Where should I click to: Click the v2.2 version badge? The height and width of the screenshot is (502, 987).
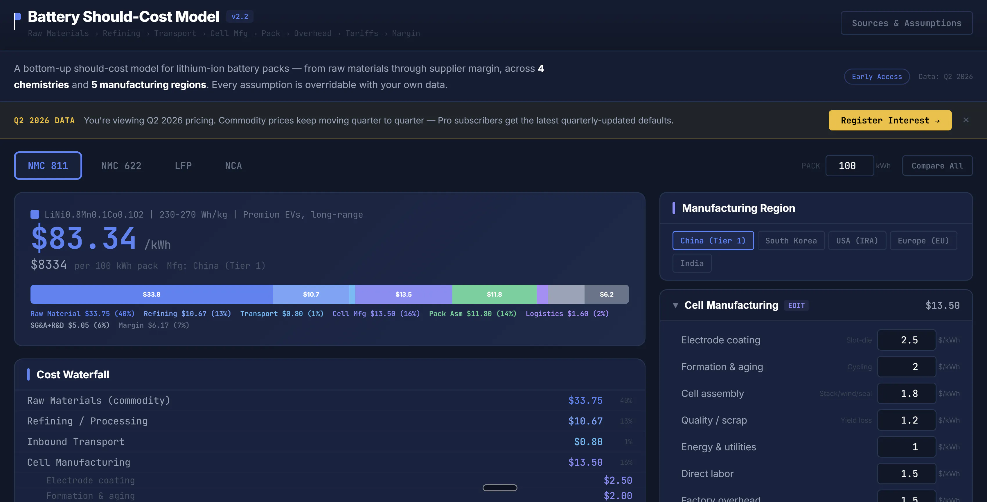[240, 17]
